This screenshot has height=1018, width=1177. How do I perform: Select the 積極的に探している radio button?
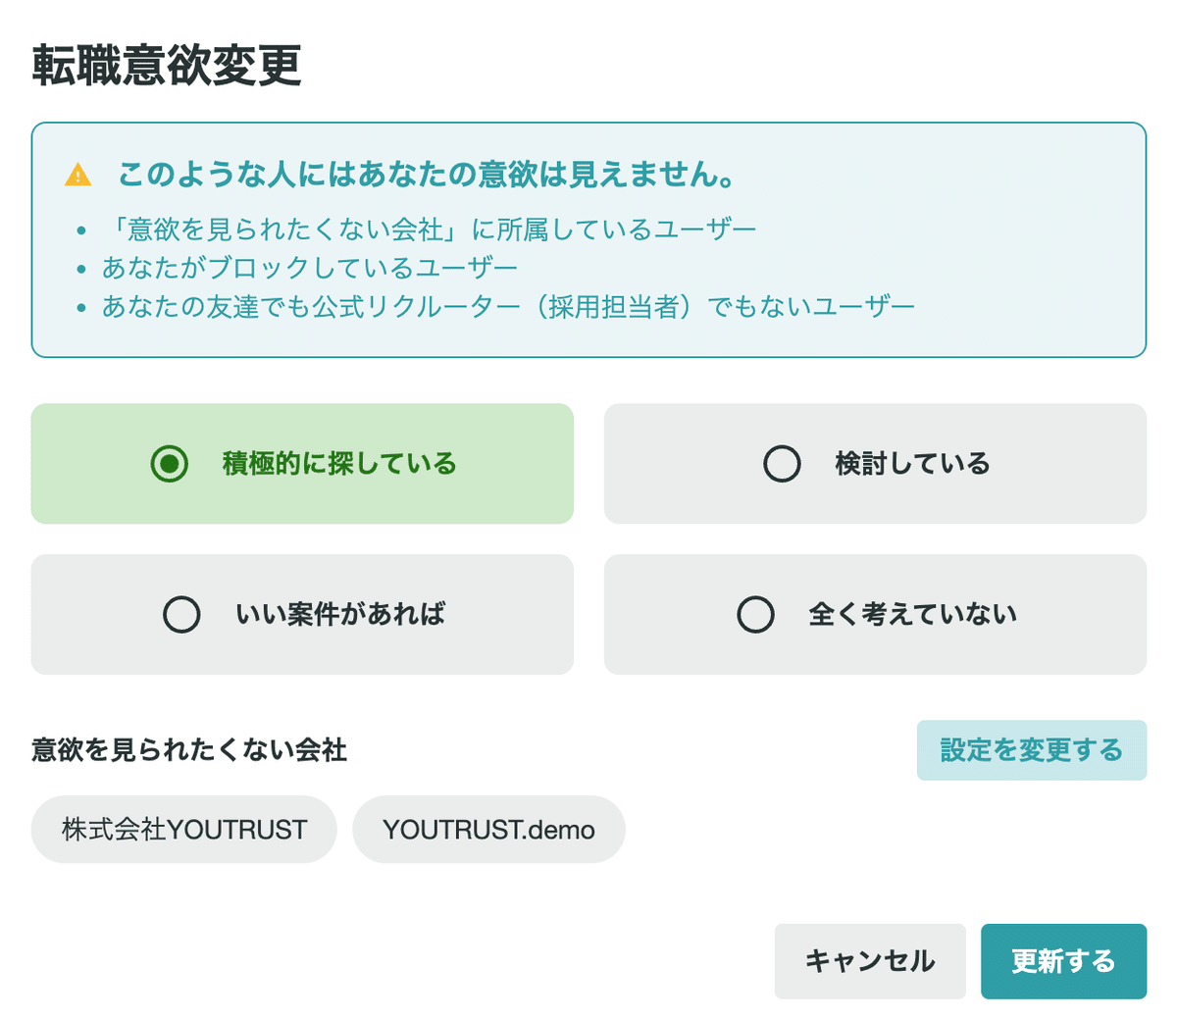pyautogui.click(x=169, y=463)
